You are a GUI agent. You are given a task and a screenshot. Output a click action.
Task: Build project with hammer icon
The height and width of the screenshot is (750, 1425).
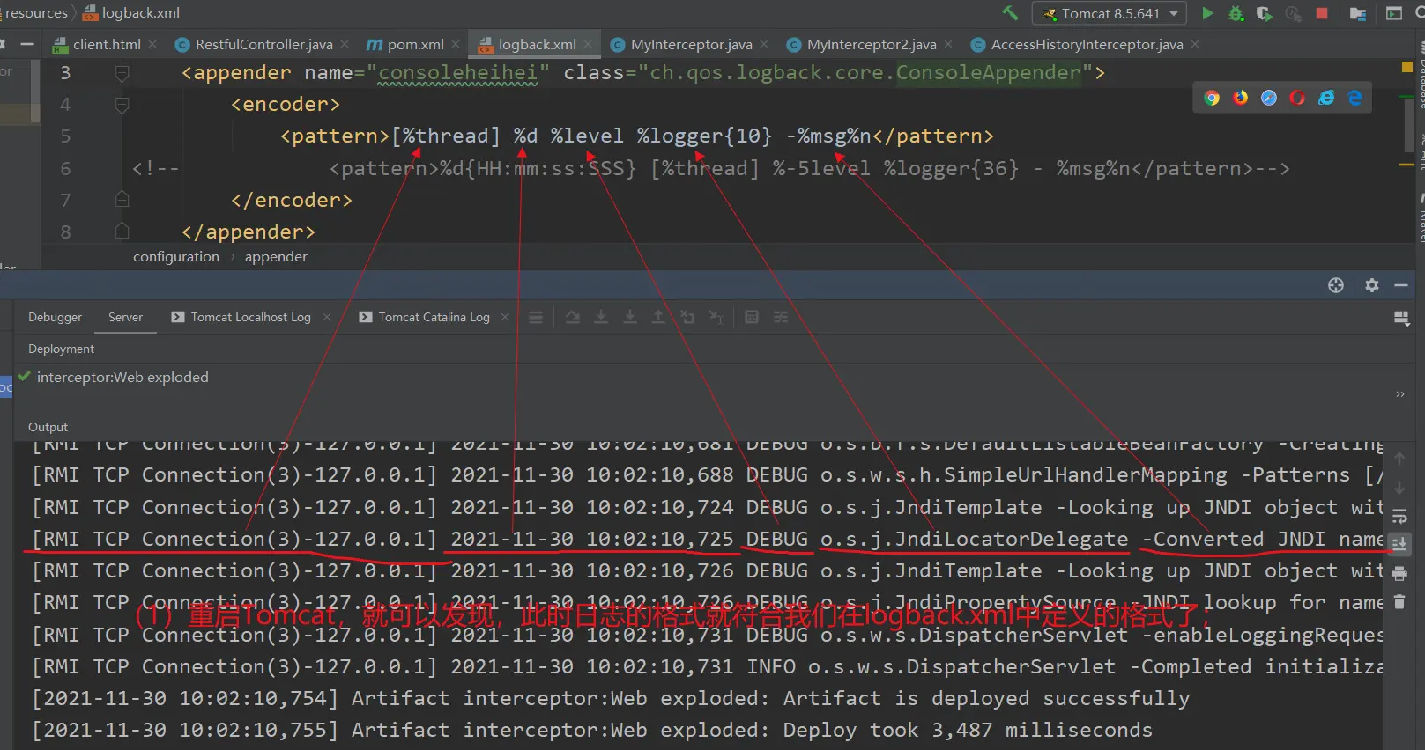[x=1010, y=13]
